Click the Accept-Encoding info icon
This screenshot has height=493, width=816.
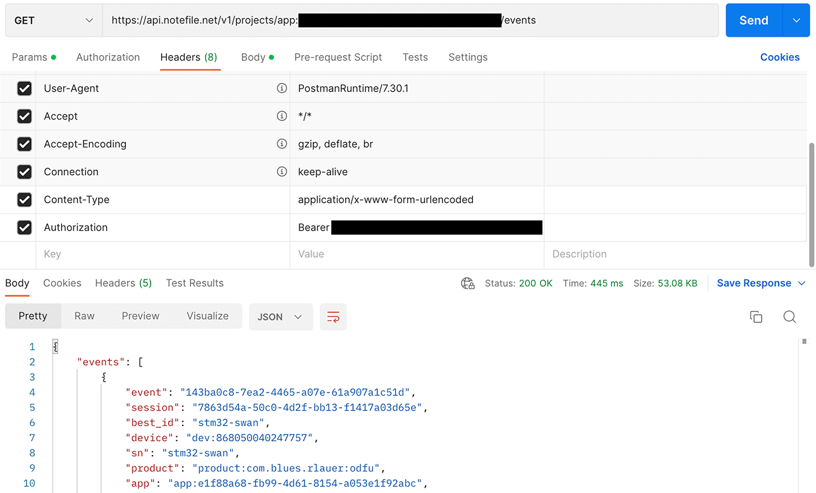point(282,144)
